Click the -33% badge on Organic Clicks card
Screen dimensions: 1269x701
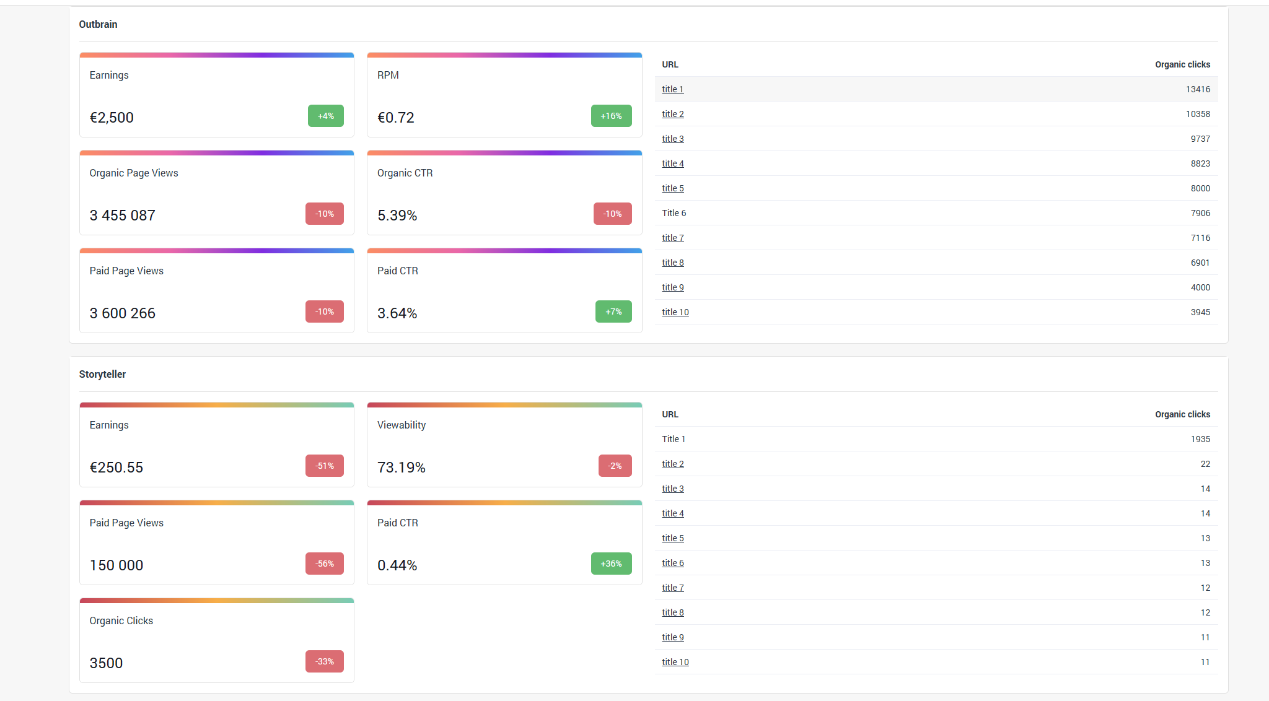click(x=324, y=661)
